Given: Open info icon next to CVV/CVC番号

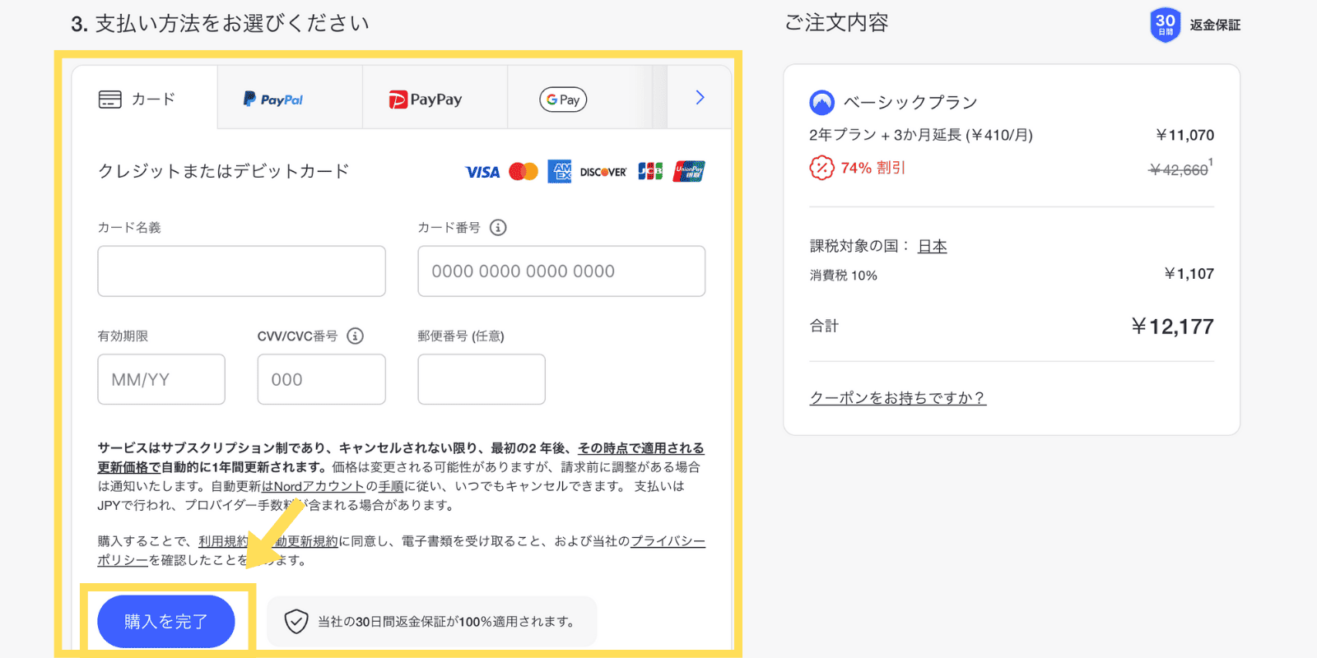Looking at the screenshot, I should [x=355, y=336].
